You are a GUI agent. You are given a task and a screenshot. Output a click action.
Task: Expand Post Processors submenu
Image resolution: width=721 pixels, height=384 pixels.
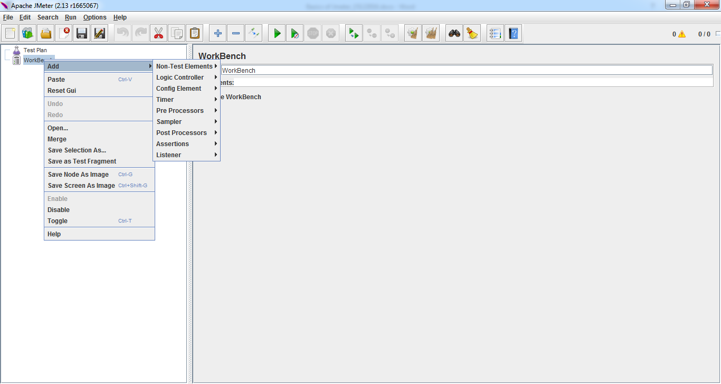pyautogui.click(x=186, y=133)
